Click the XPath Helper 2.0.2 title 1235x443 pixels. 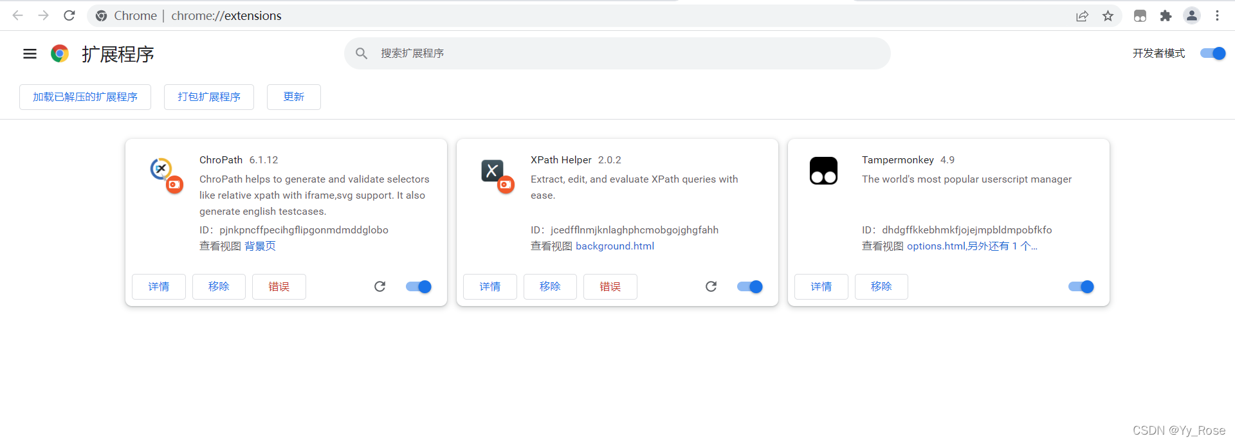coord(576,160)
